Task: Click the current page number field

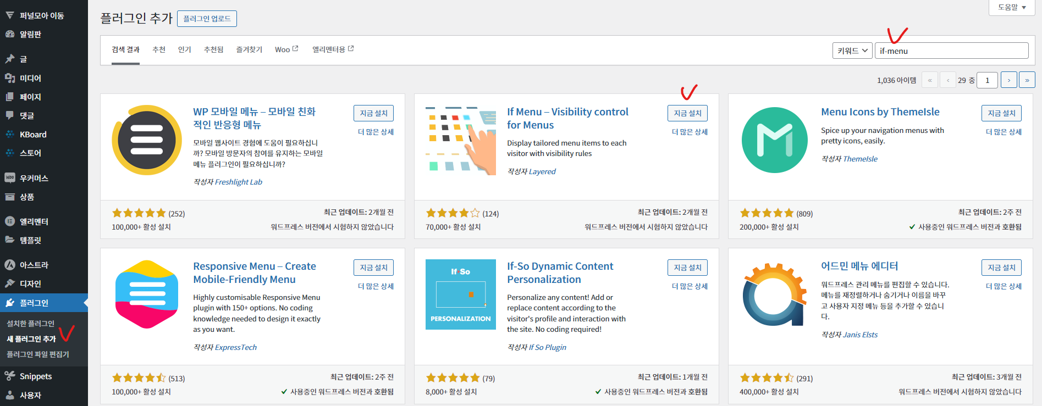Action: [x=987, y=80]
